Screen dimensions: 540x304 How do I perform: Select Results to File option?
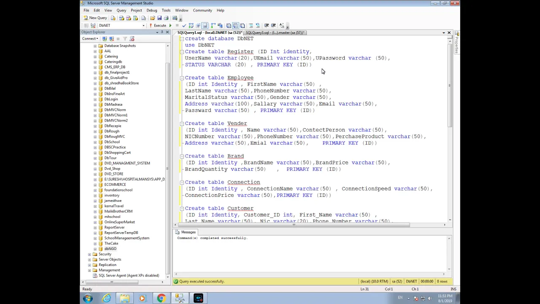click(x=242, y=25)
